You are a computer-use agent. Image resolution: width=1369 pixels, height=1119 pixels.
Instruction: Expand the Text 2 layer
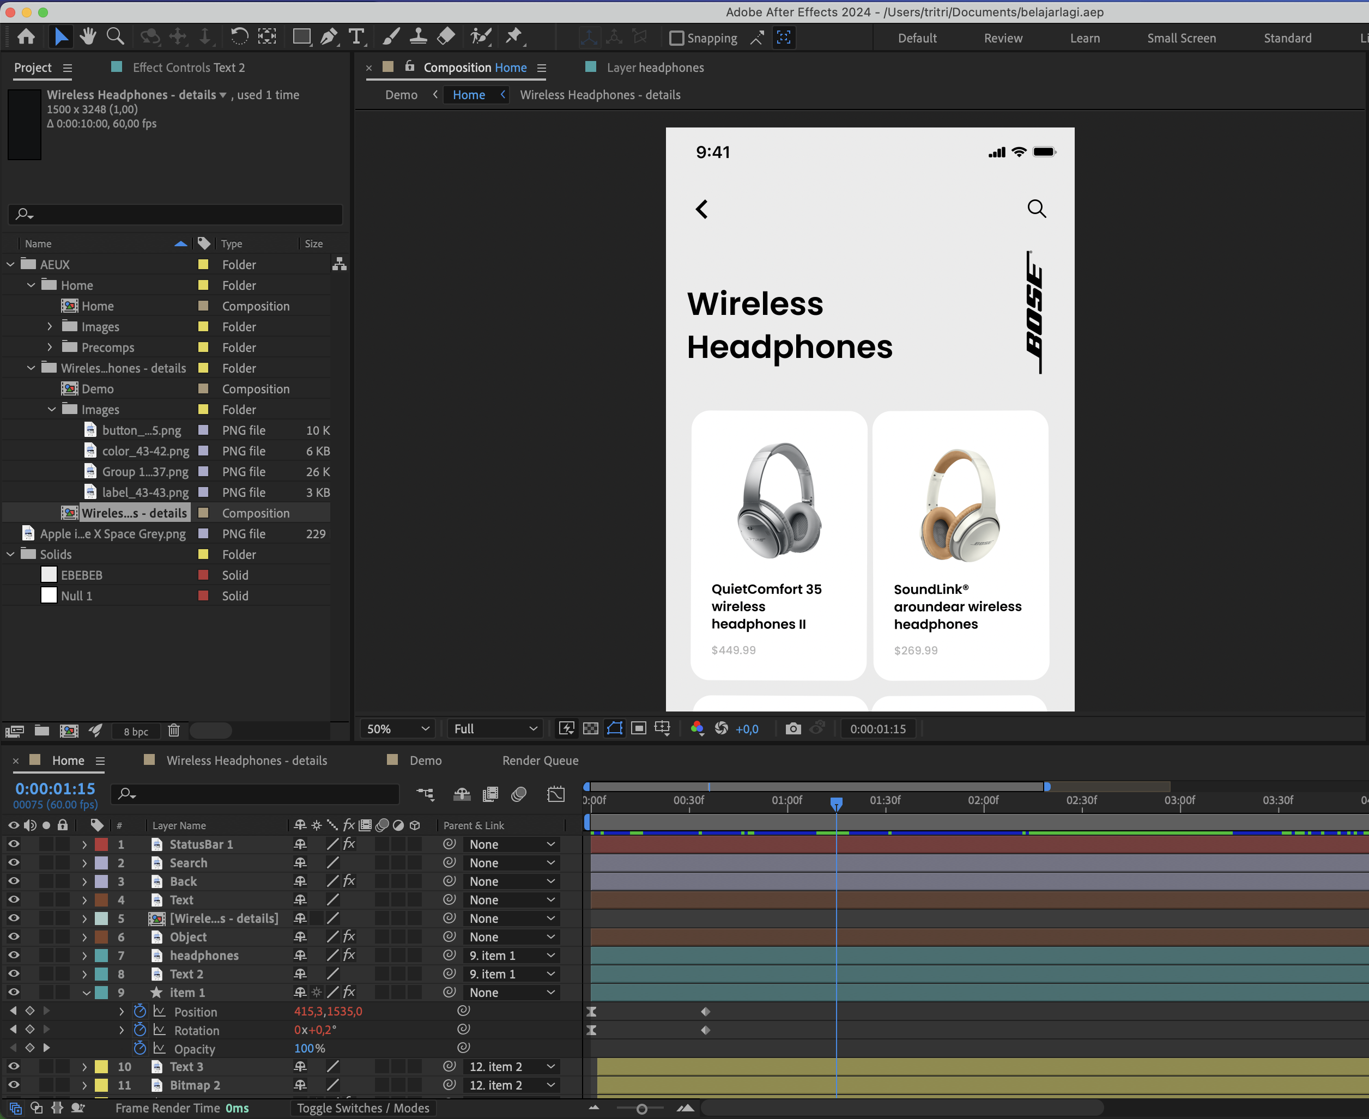pyautogui.click(x=84, y=974)
